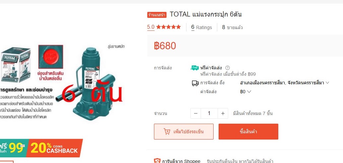Click the product title TOTAL แม่แรงกระปุก 6ตัน
The image size is (343, 163).
[206, 15]
